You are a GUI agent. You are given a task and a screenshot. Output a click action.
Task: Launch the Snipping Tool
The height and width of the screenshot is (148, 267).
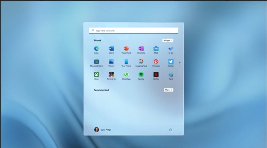coord(141,63)
